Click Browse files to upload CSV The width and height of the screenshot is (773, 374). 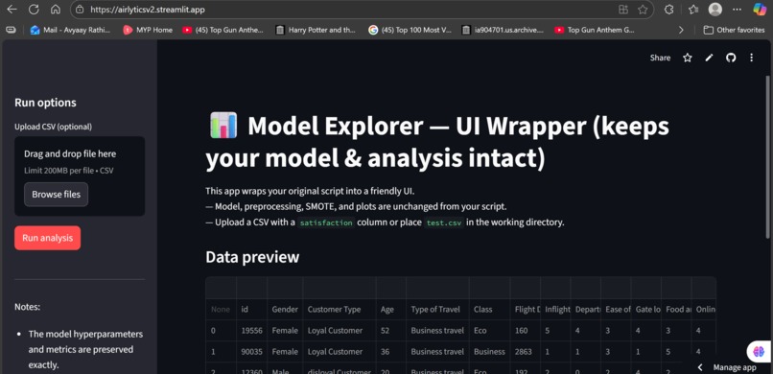[57, 194]
